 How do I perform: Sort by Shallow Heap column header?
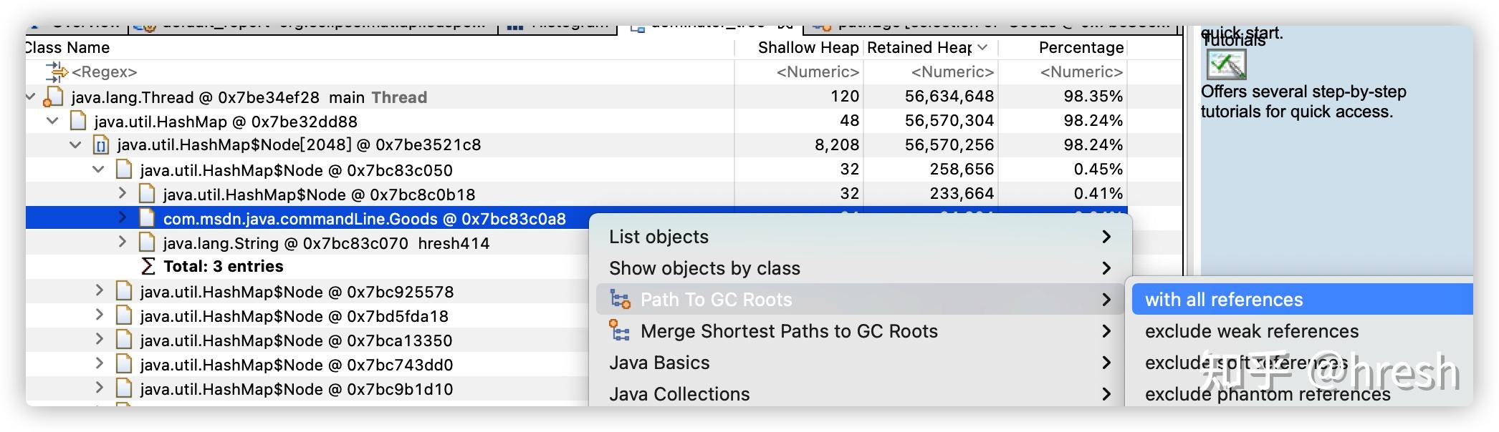(x=808, y=48)
